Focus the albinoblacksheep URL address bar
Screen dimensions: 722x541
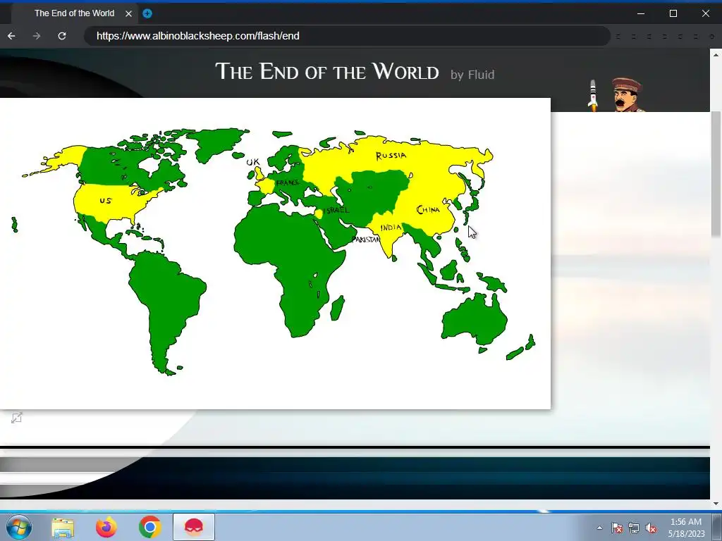coord(347,36)
